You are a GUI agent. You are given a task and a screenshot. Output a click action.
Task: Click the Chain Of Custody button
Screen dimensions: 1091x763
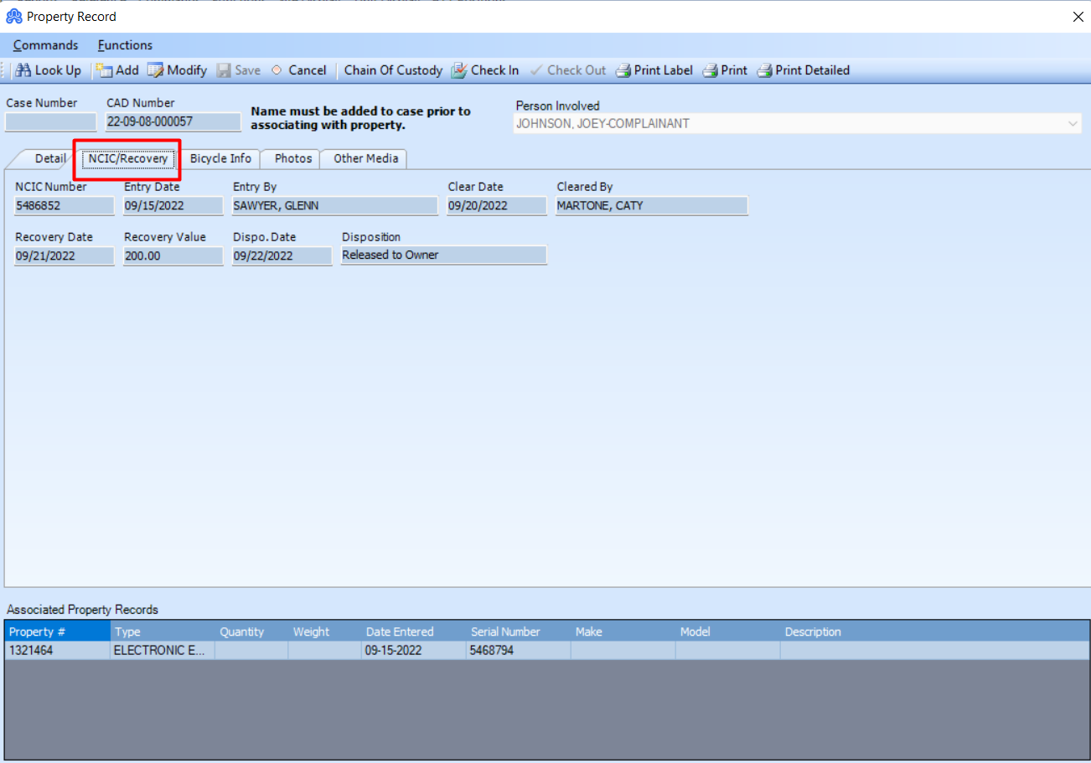[392, 70]
